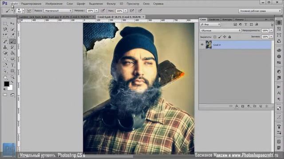Open the Слои menu
Image resolution: width=284 pixels, height=159 pixels.
pos(70,4)
